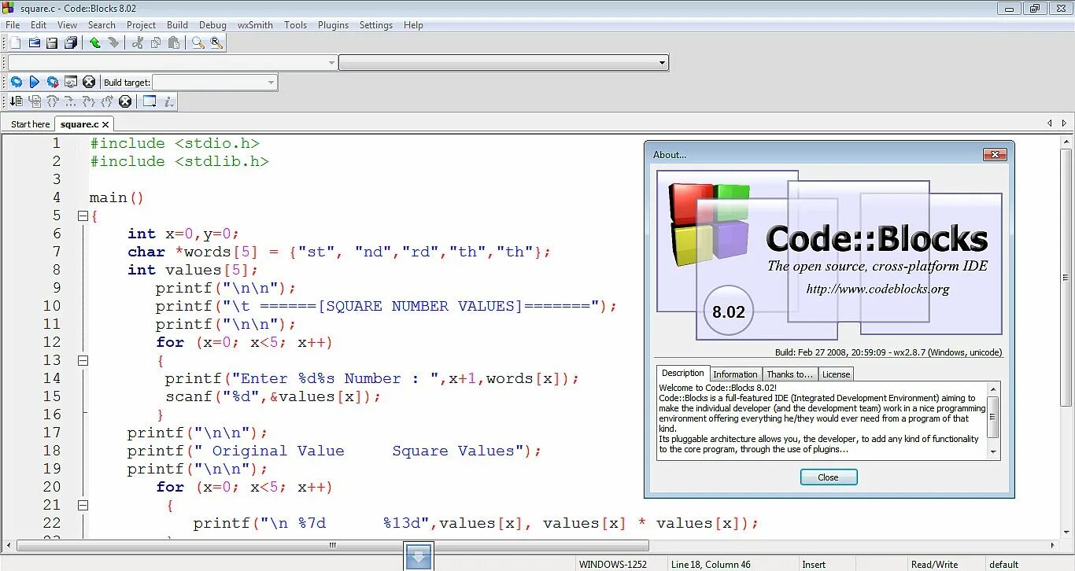Open the Edit menu
The height and width of the screenshot is (571, 1075).
point(39,25)
